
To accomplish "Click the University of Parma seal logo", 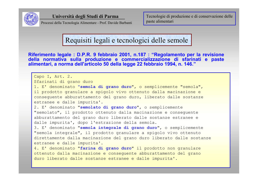I will pos(31,19).
